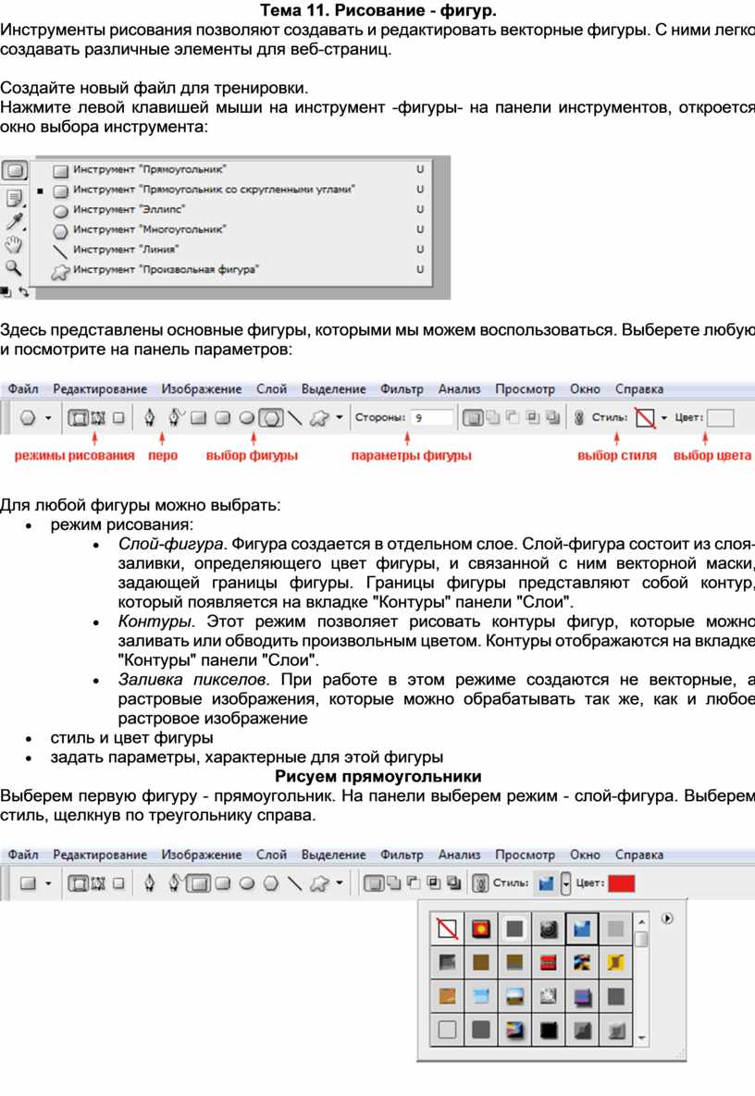Viewport: 755px width, 1096px height.
Task: Select the shape tool button in the toolbox
Action: tap(14, 170)
